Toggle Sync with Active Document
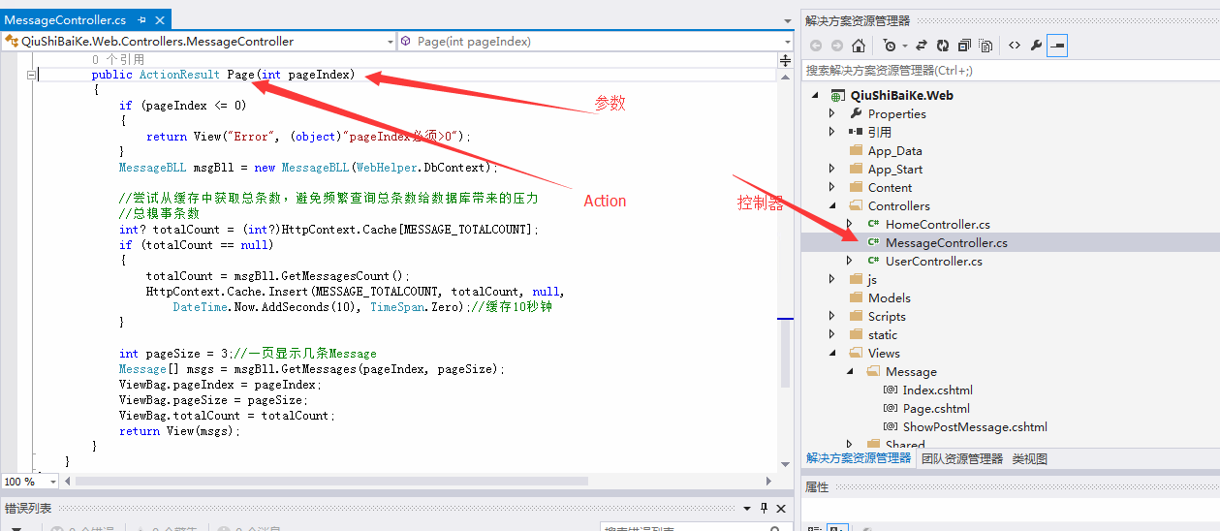The height and width of the screenshot is (531, 1220). [922, 46]
